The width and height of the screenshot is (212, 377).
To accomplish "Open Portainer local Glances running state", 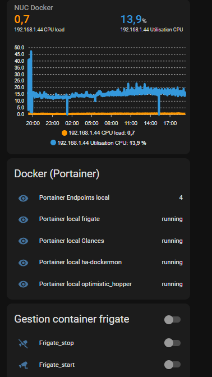I will click(x=172, y=241).
